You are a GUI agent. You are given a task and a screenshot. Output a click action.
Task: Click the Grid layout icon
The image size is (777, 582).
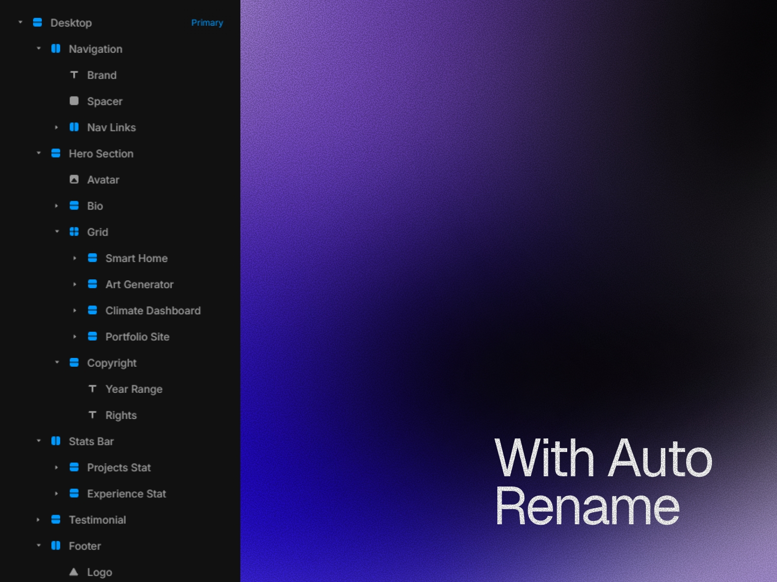point(74,232)
